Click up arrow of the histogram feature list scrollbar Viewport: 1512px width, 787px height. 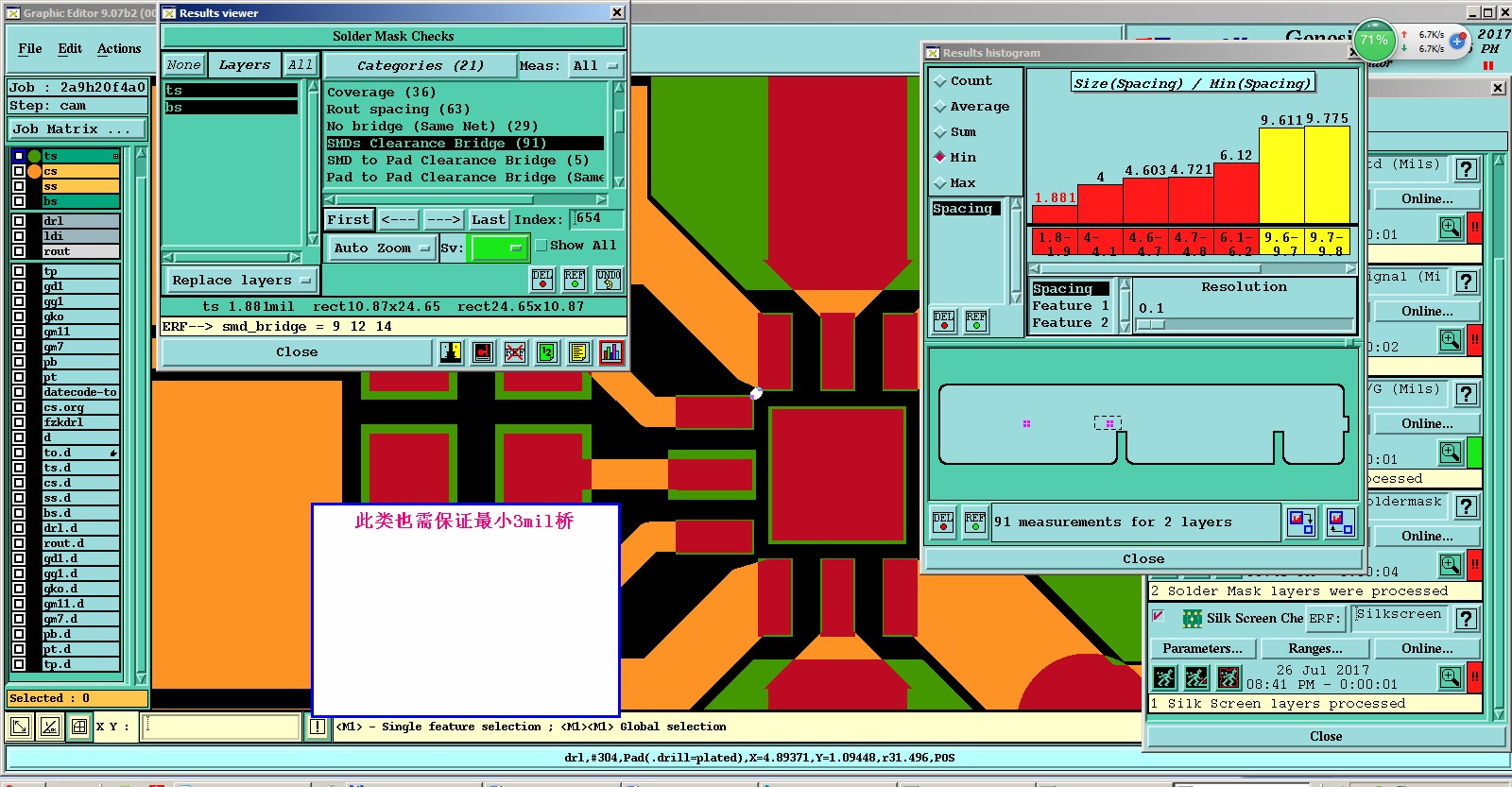[x=1125, y=283]
